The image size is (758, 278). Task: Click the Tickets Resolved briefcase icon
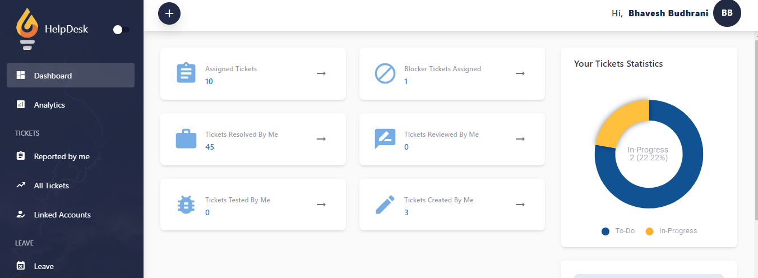click(186, 139)
